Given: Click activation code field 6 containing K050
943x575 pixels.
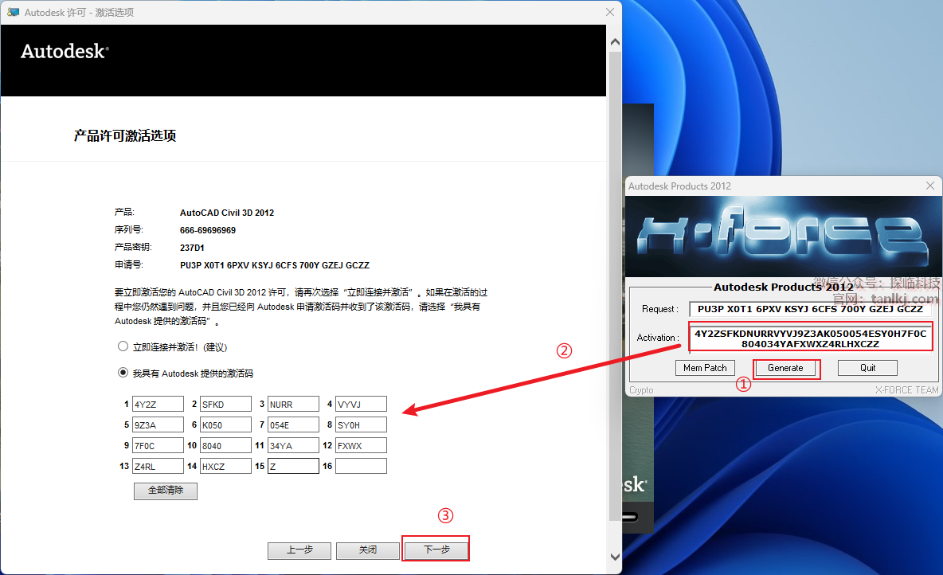Looking at the screenshot, I should [x=225, y=424].
